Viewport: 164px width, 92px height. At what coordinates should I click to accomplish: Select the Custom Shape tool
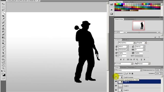(x=3, y=56)
